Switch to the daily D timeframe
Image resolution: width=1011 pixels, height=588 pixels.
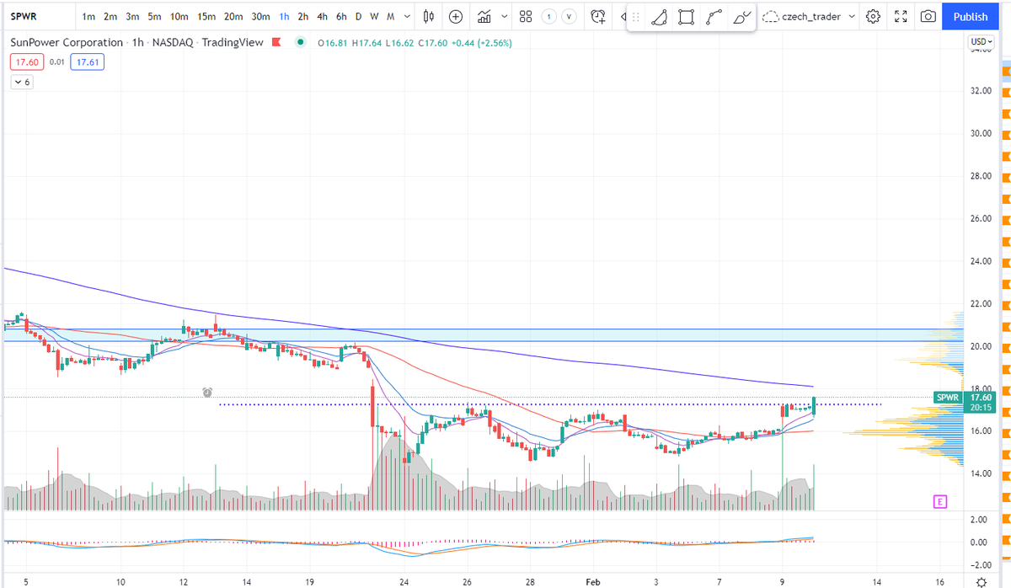[x=359, y=16]
